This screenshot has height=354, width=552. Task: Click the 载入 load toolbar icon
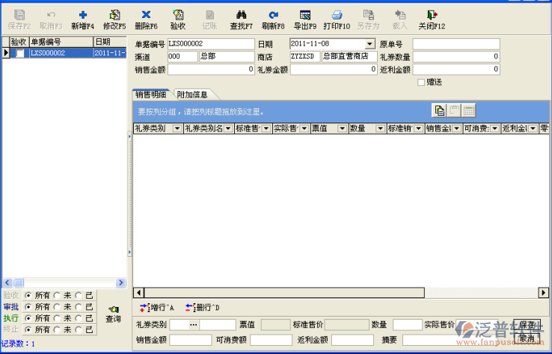click(400, 19)
